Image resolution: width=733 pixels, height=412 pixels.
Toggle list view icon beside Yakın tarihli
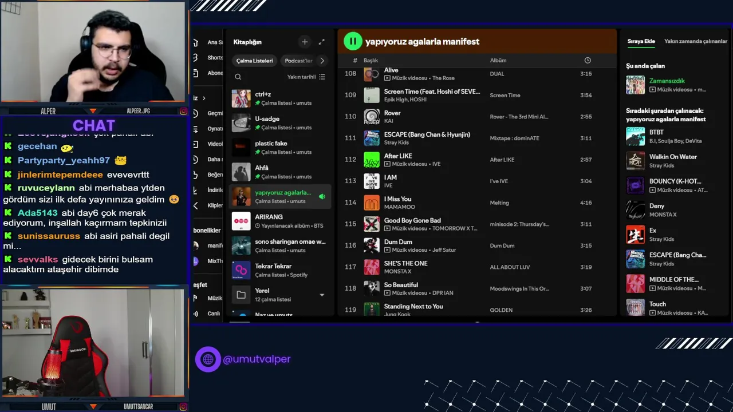pyautogui.click(x=322, y=77)
